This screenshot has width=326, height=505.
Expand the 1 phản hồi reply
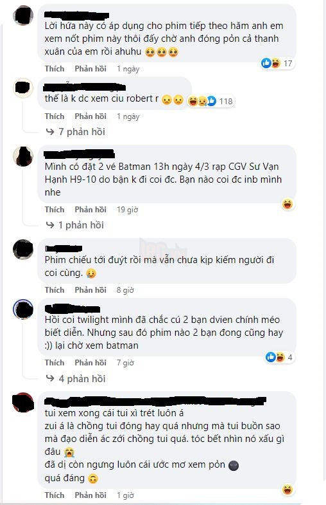(75, 225)
